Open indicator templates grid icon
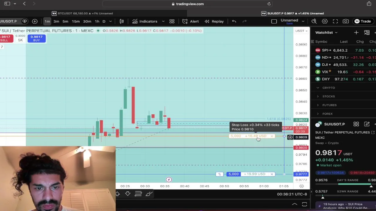The width and height of the screenshot is (376, 211). pos(172,21)
